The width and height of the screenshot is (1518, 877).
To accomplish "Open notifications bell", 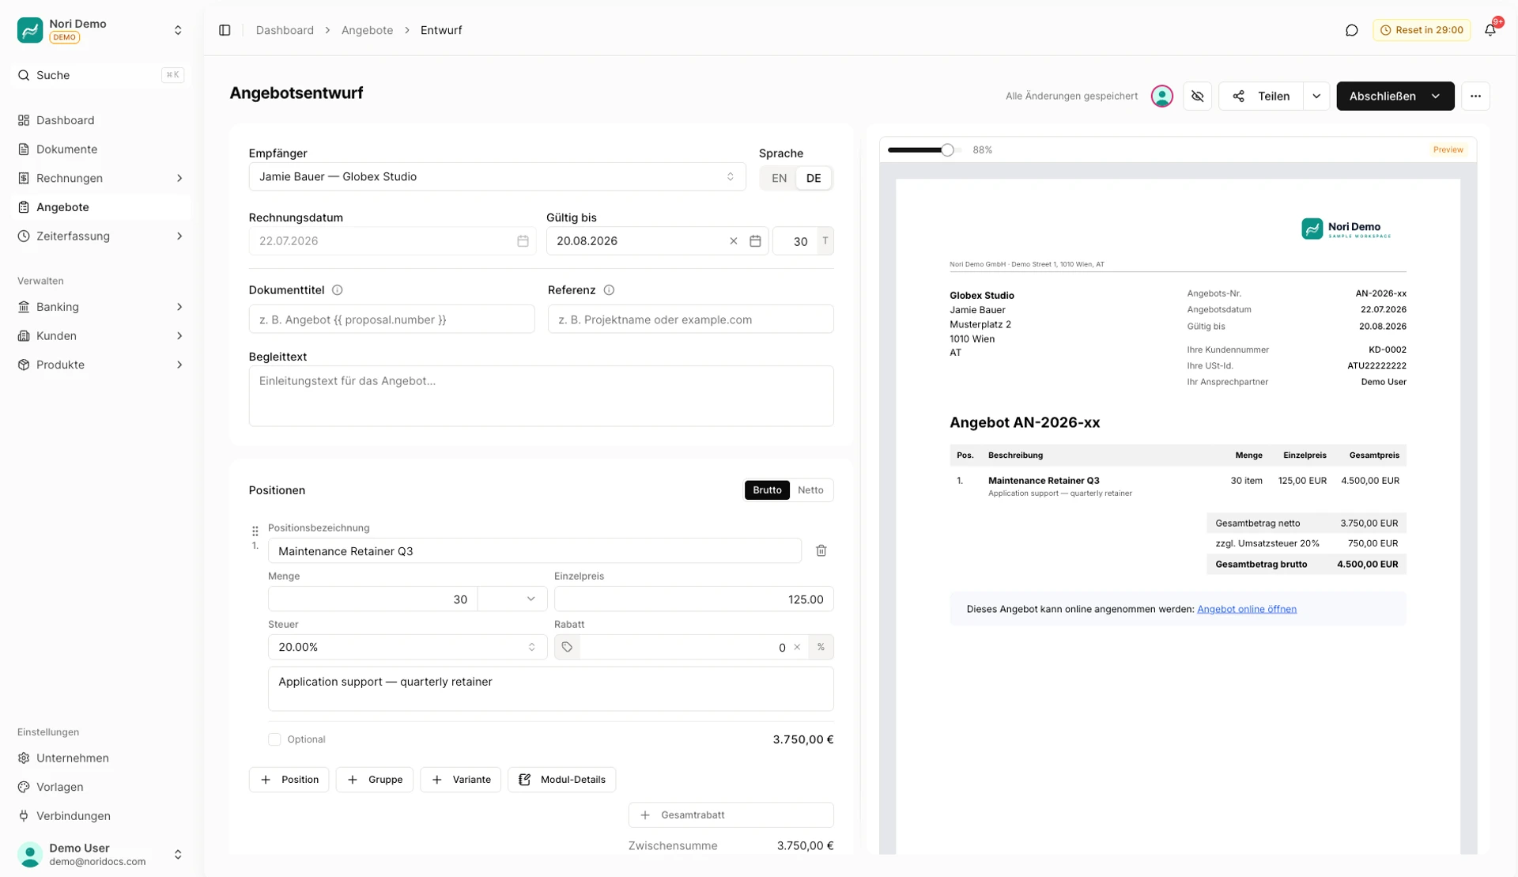I will (1490, 30).
